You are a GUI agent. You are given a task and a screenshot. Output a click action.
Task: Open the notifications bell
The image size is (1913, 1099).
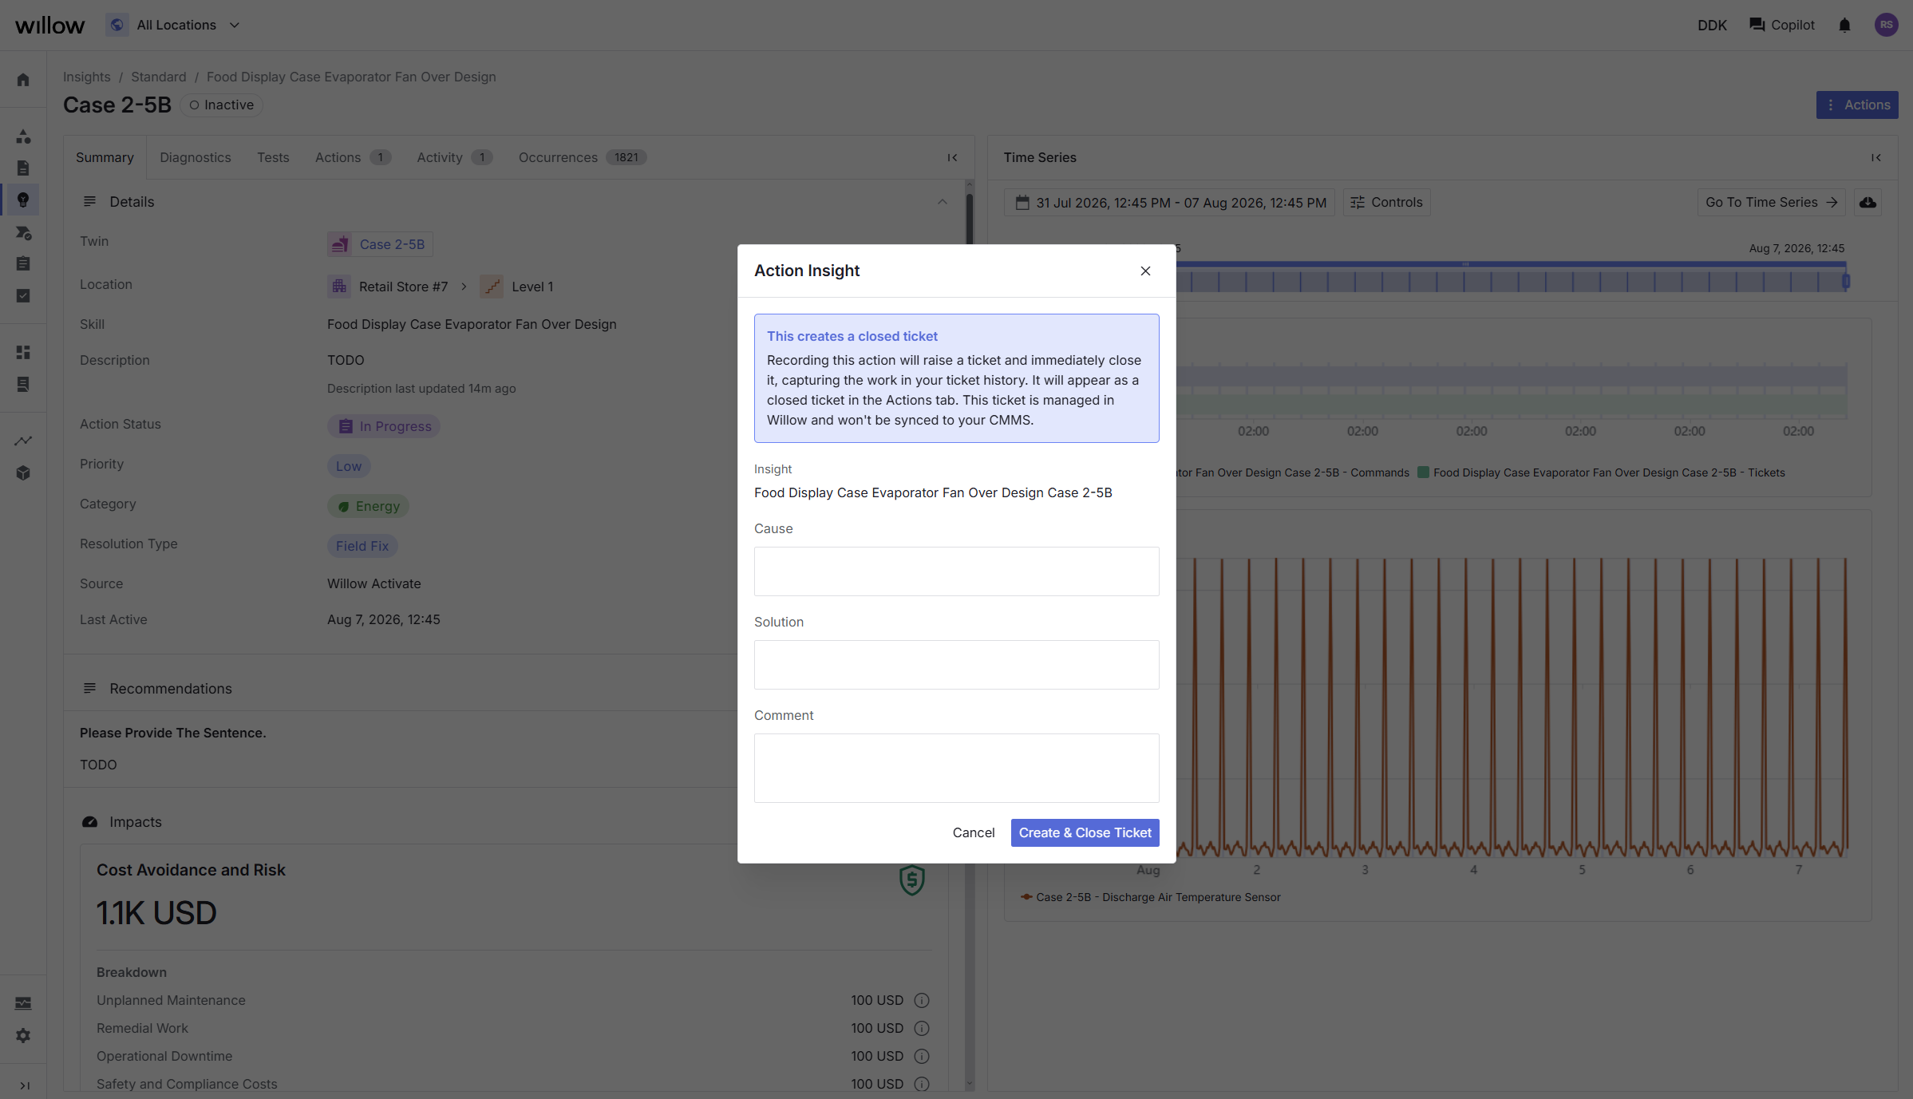pyautogui.click(x=1844, y=26)
